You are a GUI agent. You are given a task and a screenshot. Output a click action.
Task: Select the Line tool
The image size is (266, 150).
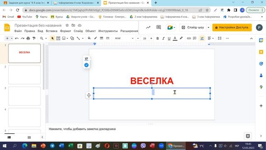78,38
